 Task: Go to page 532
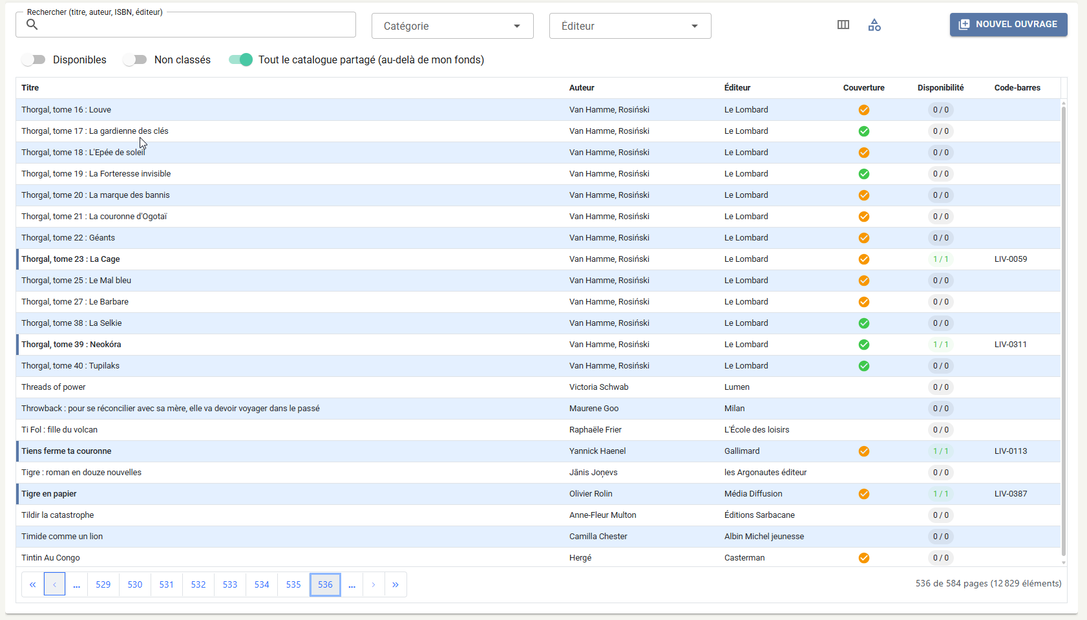click(x=198, y=584)
